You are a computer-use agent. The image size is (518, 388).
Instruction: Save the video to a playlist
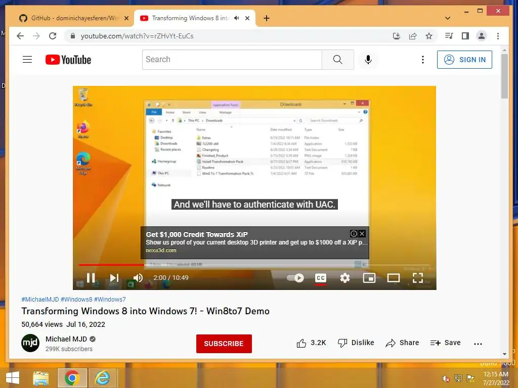[445, 343]
